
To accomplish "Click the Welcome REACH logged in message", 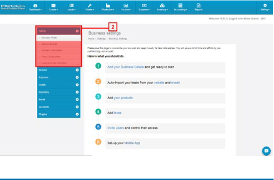I will coord(237,18).
